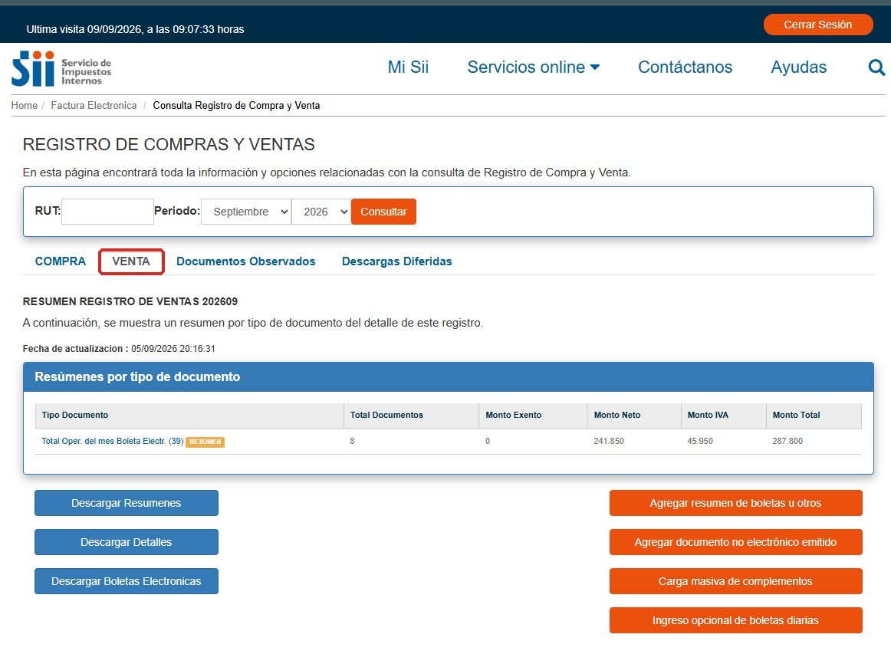Switch to the COMPRA tab
Viewport: 891px width, 654px height.
(x=61, y=261)
